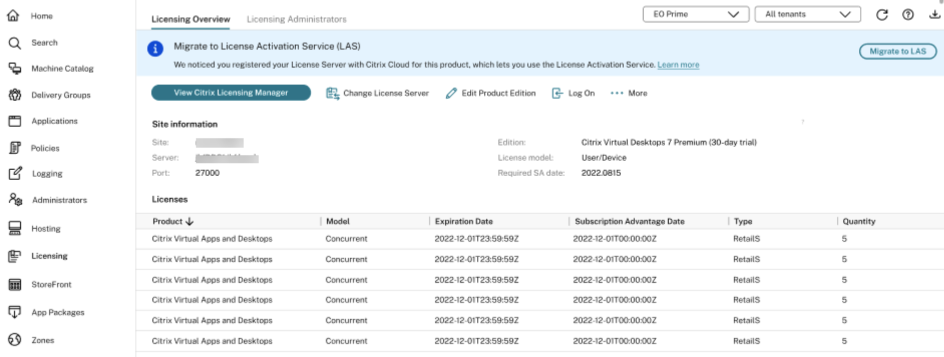The height and width of the screenshot is (357, 944).
Task: Click the Machine Catalog sidebar icon
Action: pyautogui.click(x=15, y=69)
